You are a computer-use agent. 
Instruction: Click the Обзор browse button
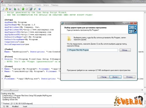tap(125, 50)
